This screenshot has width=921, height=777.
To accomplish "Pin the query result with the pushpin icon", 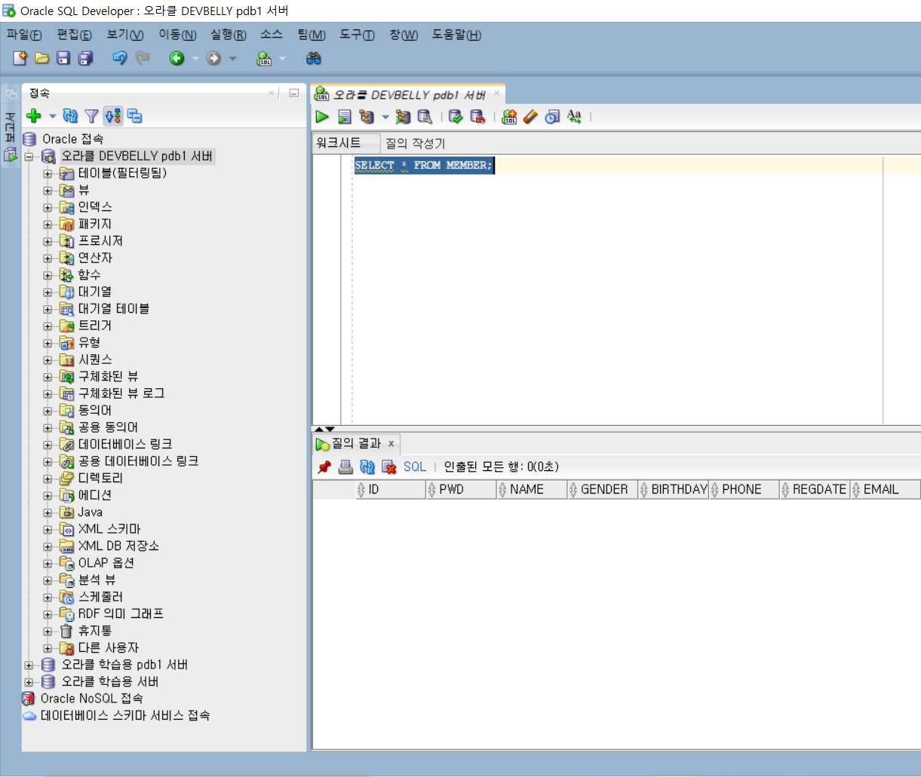I will pos(324,467).
